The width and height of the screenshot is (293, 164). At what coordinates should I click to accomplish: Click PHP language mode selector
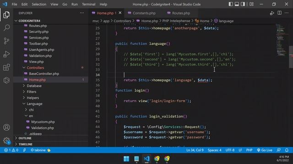coord(249,150)
